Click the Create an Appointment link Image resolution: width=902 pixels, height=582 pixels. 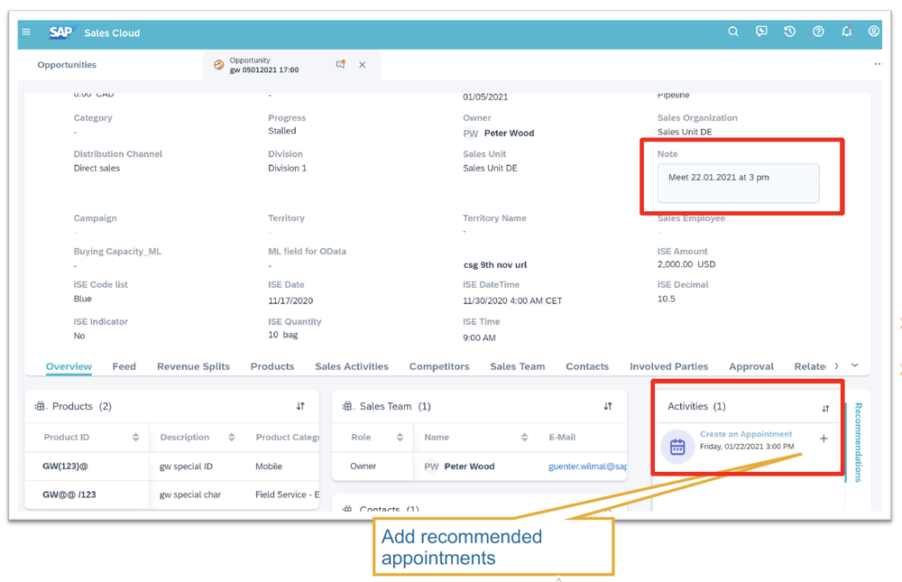coord(746,434)
